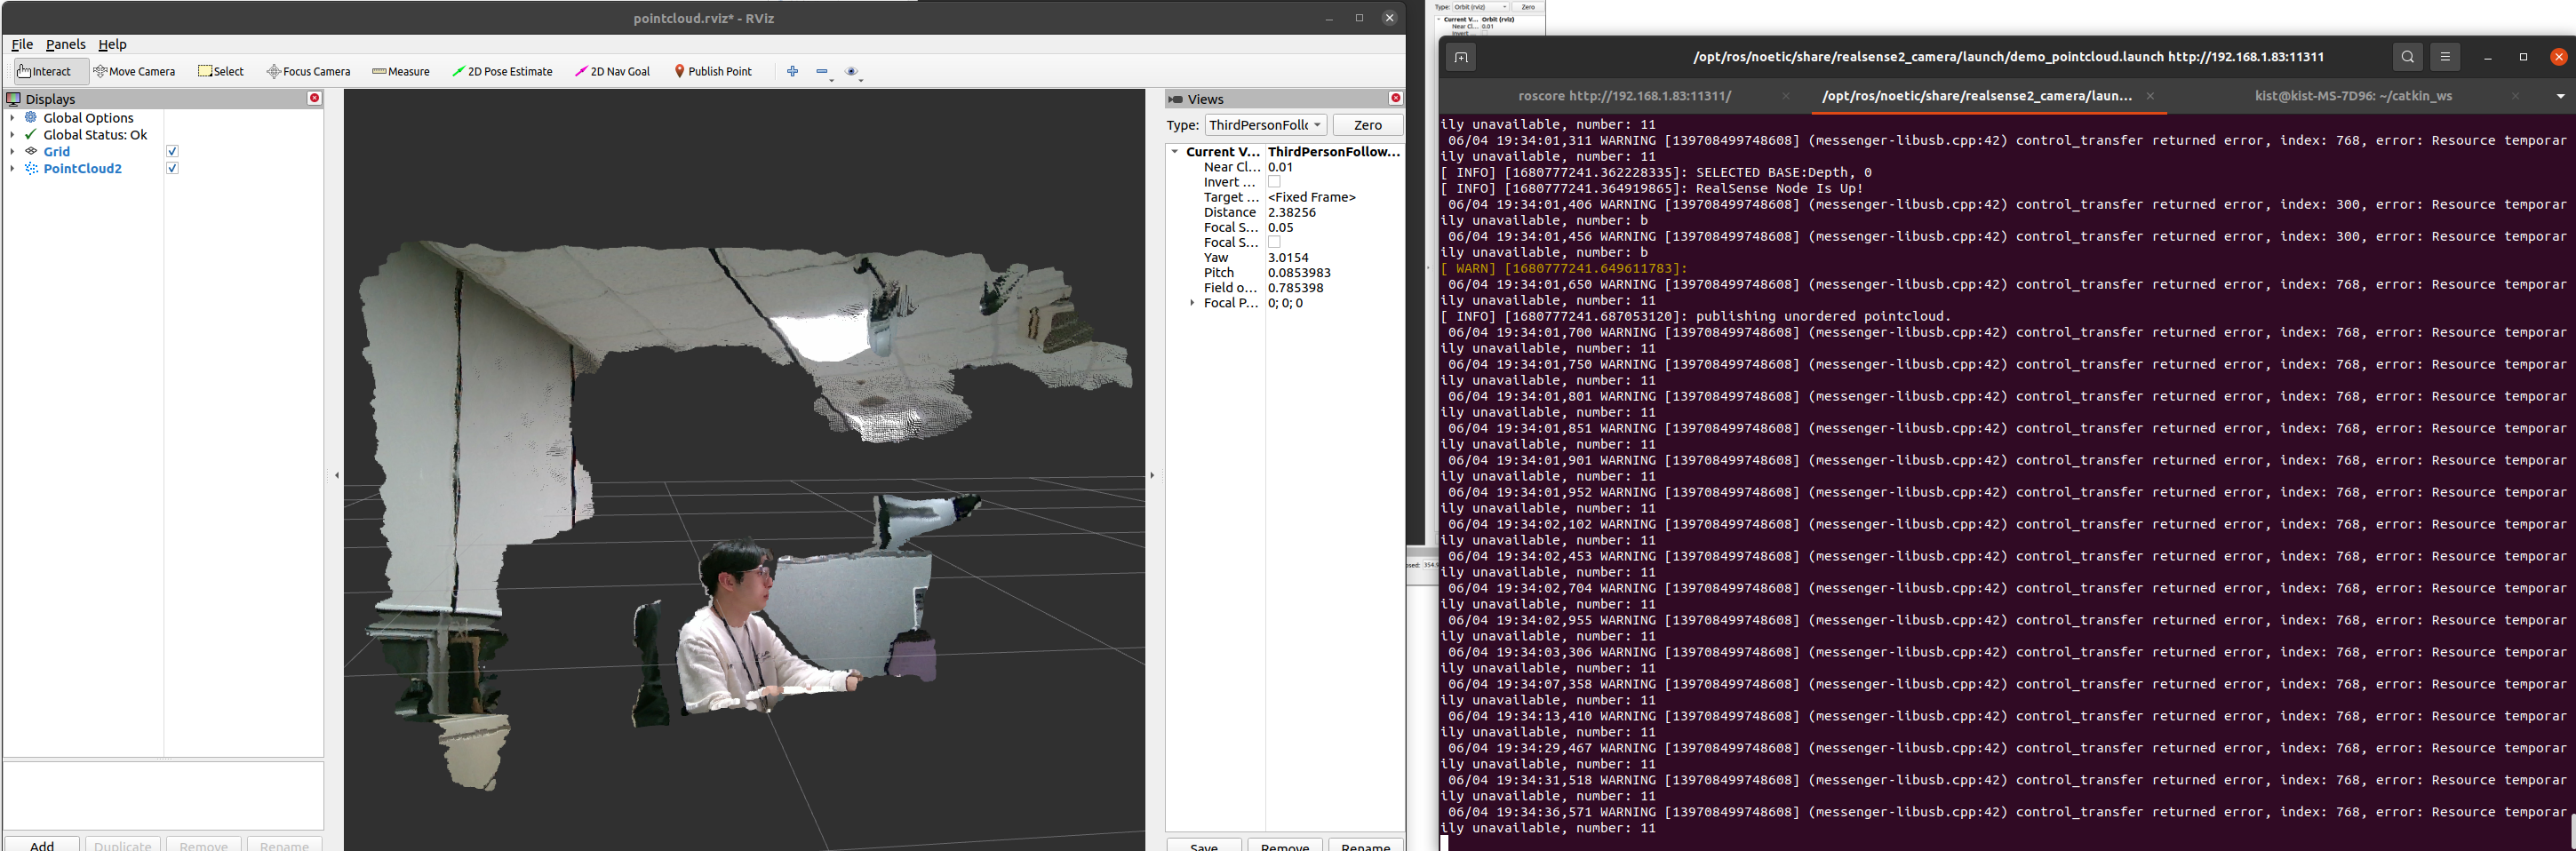Click the Field of View value 0.785398

pos(1296,287)
